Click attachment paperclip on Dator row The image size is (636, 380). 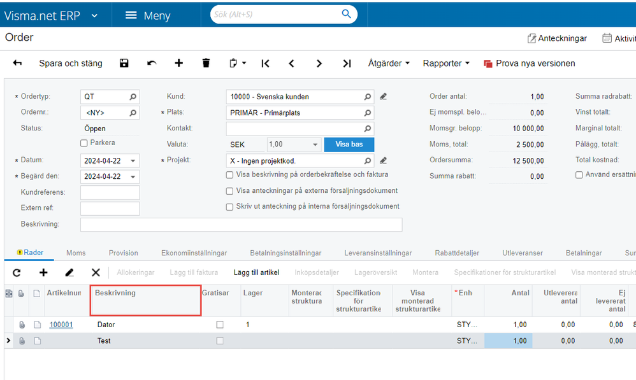point(22,325)
